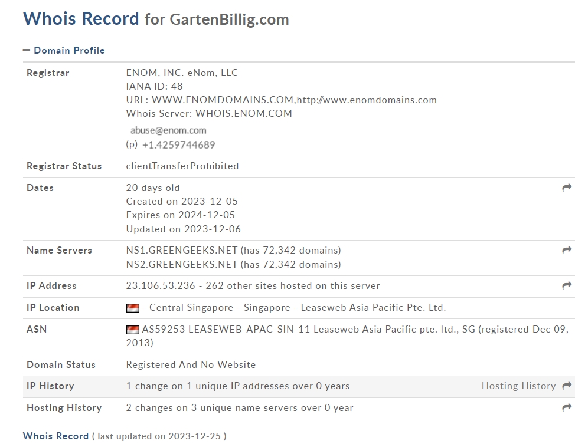Image resolution: width=575 pixels, height=444 pixels.
Task: Click the 'Registrar Status' row label
Action: click(x=64, y=166)
